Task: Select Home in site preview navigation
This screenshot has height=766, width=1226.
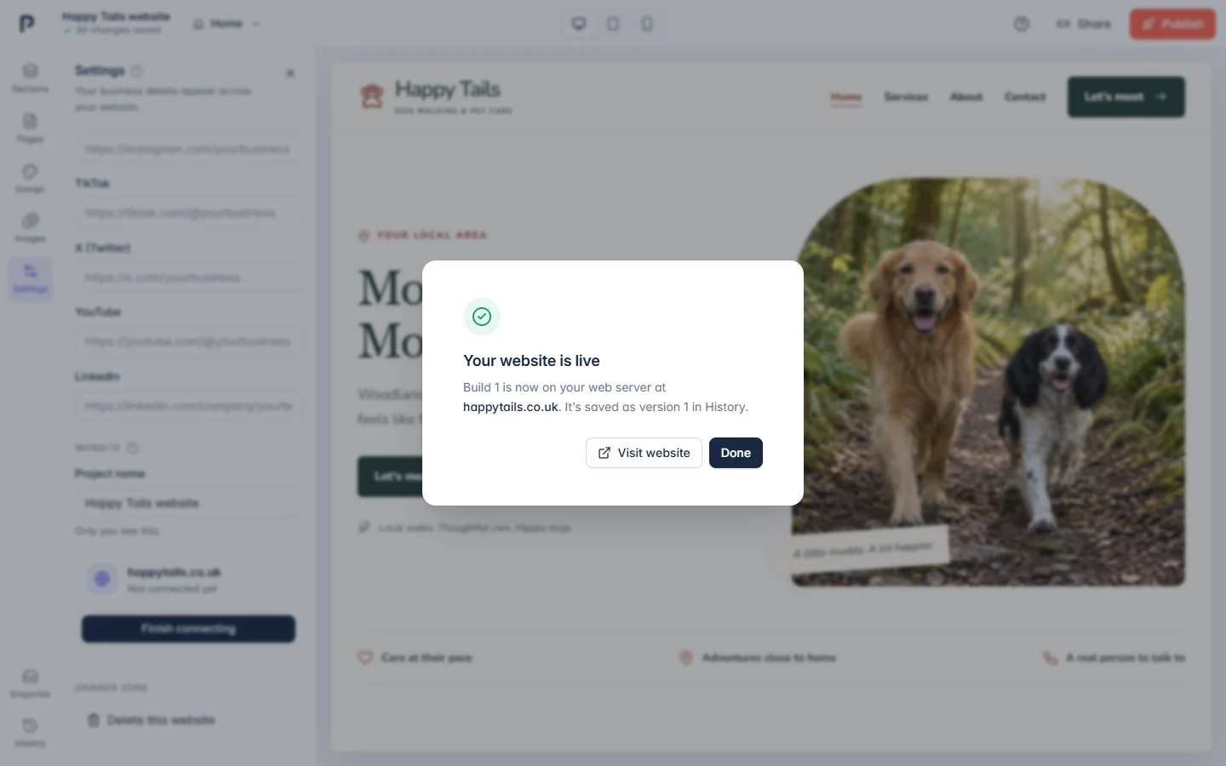Action: pos(846,97)
